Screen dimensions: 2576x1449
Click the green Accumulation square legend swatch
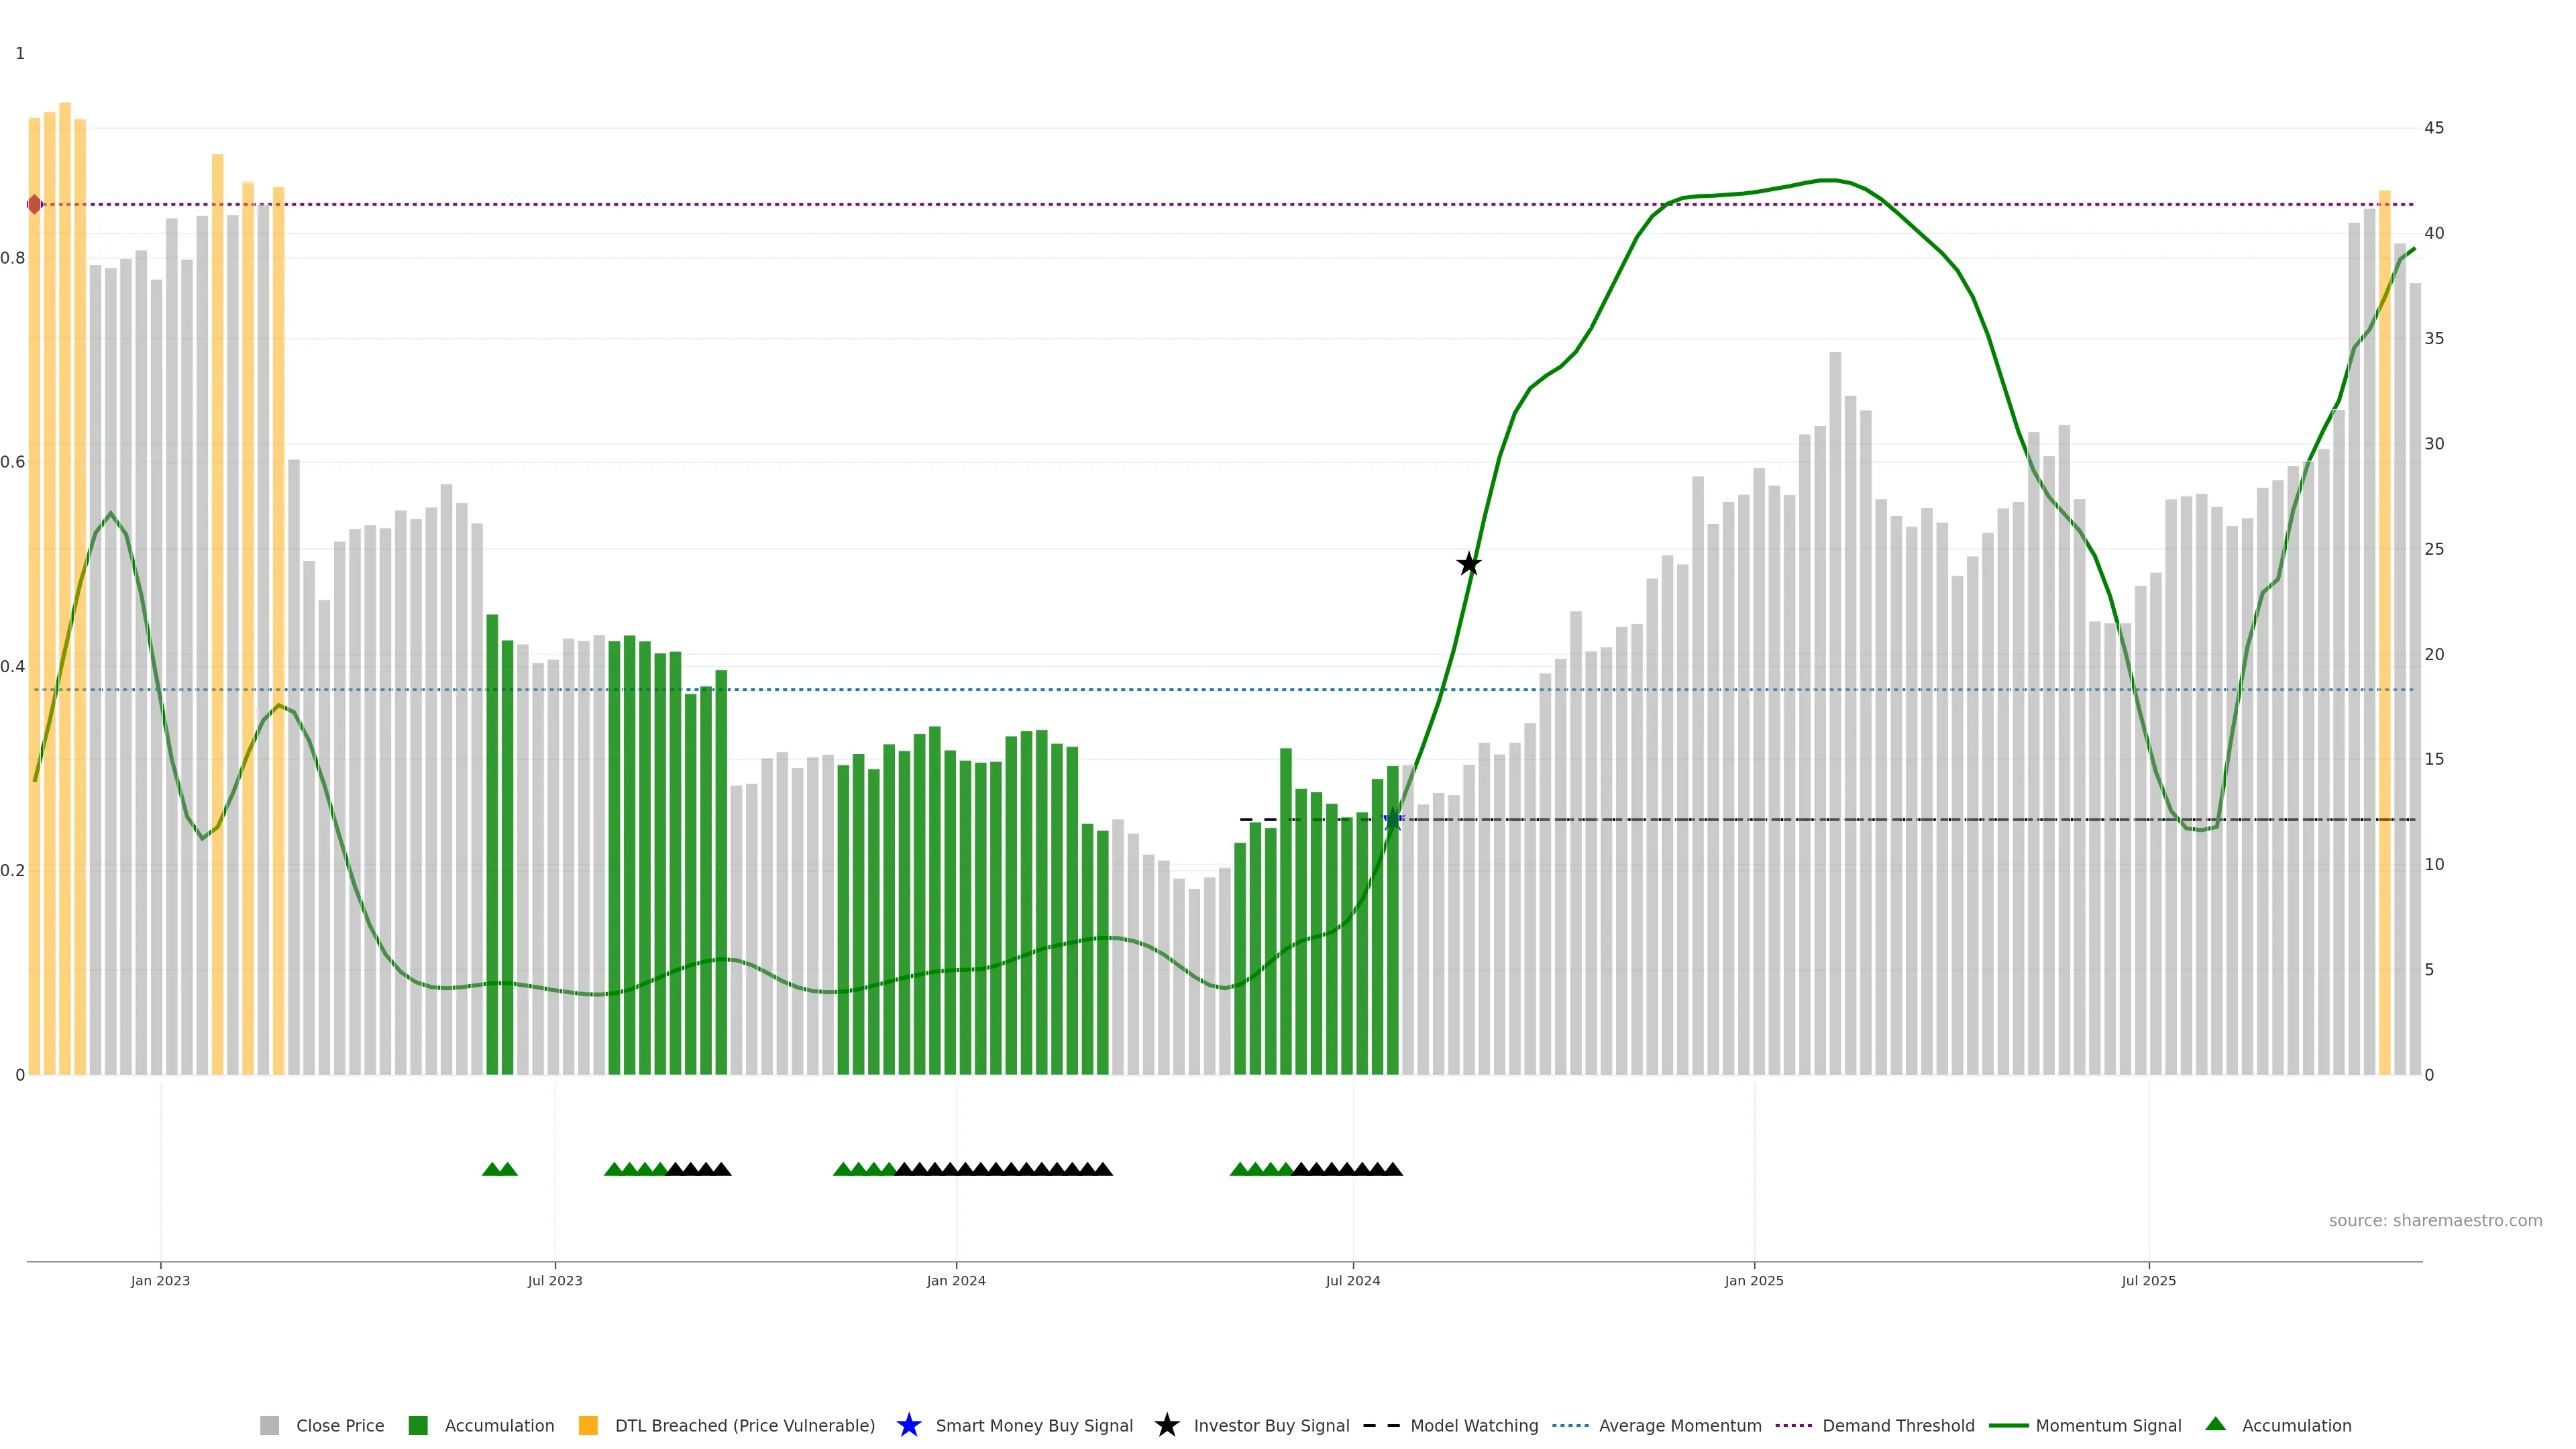click(x=418, y=1425)
